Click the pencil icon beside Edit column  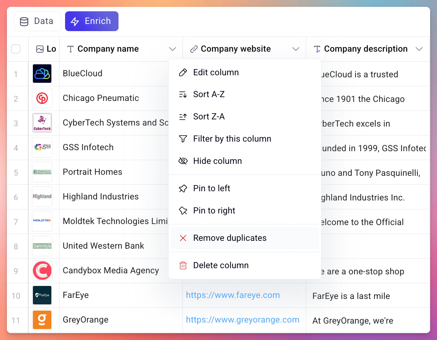183,73
